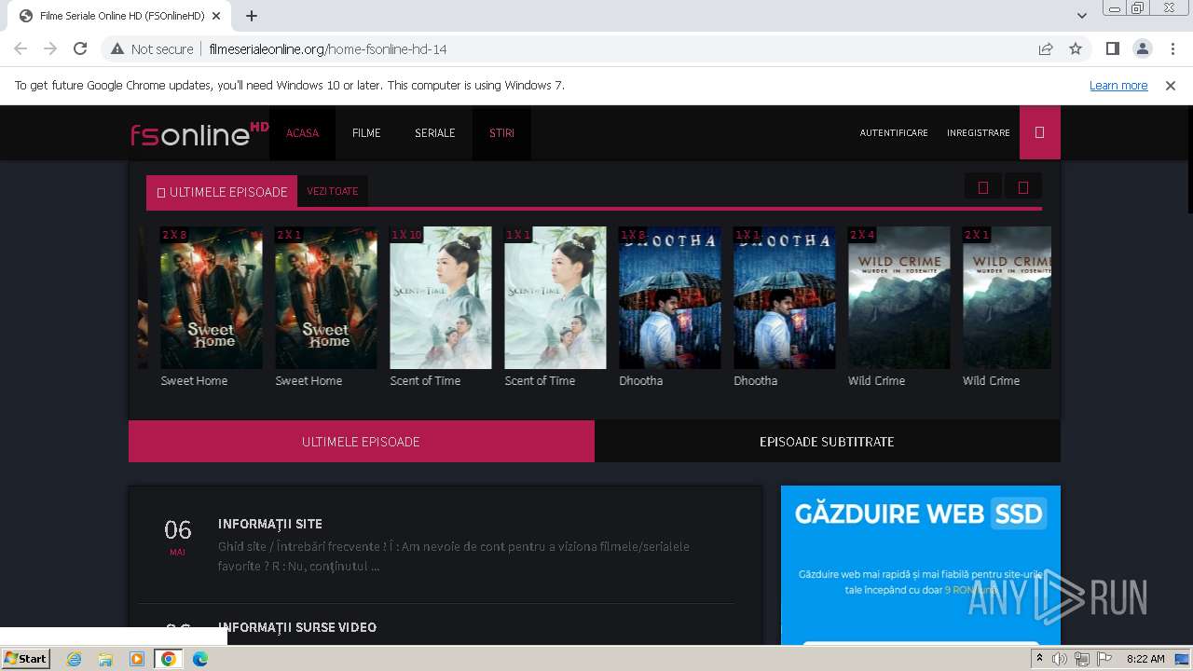The width and height of the screenshot is (1193, 671).
Task: Click the Sweet Home 2x8 title text
Action: (194, 380)
